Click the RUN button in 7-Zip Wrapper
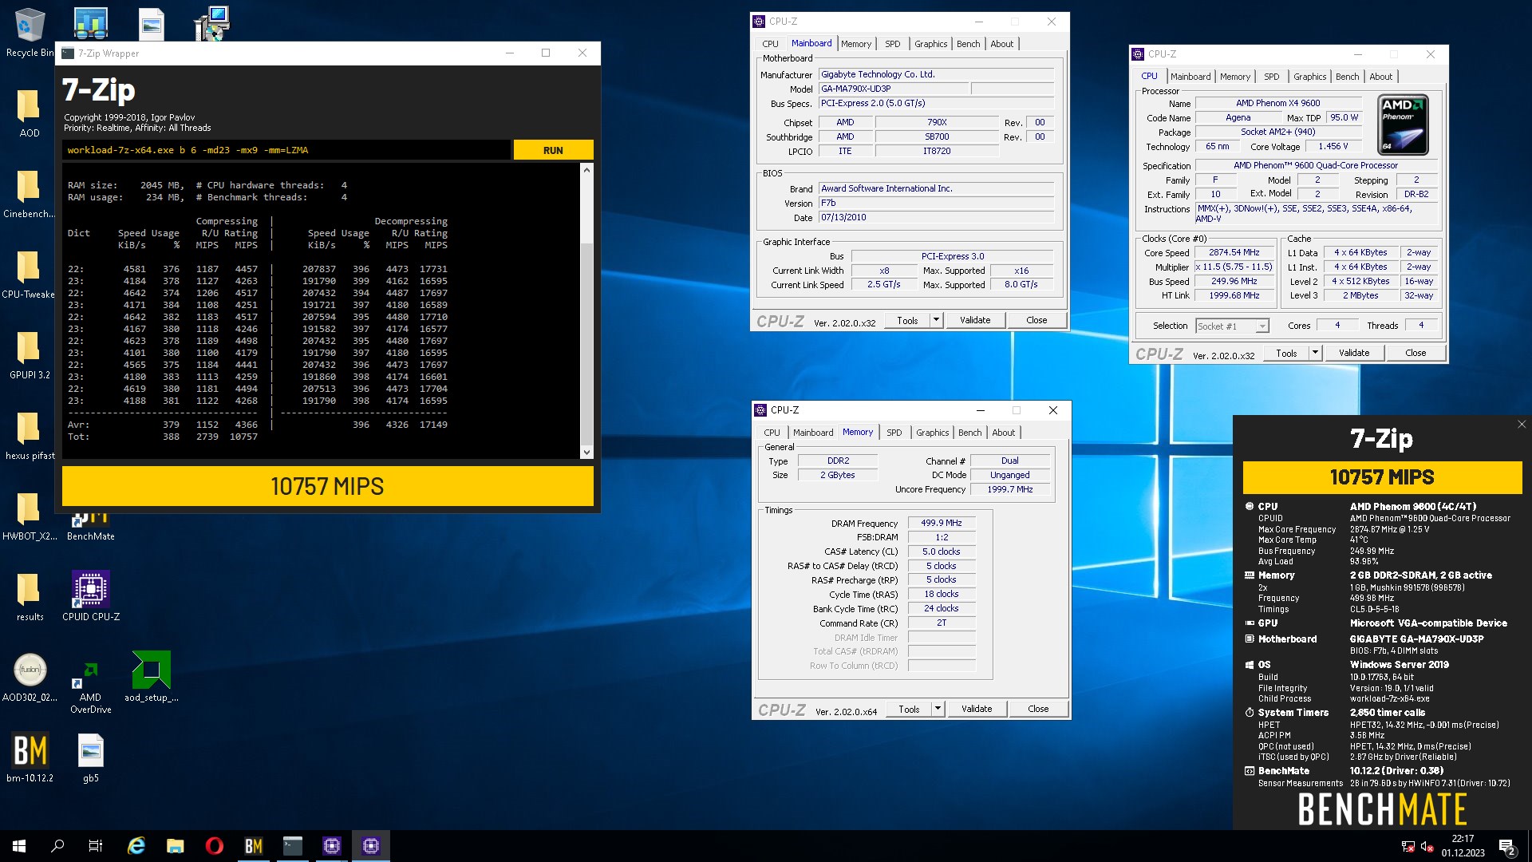Image resolution: width=1532 pixels, height=862 pixels. tap(553, 150)
